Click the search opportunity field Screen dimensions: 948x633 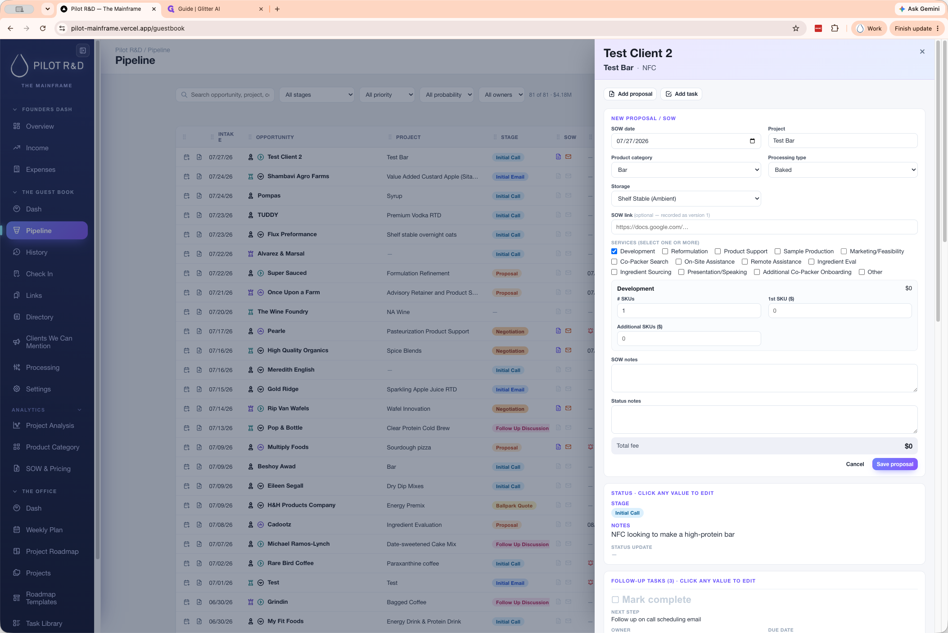pos(225,95)
